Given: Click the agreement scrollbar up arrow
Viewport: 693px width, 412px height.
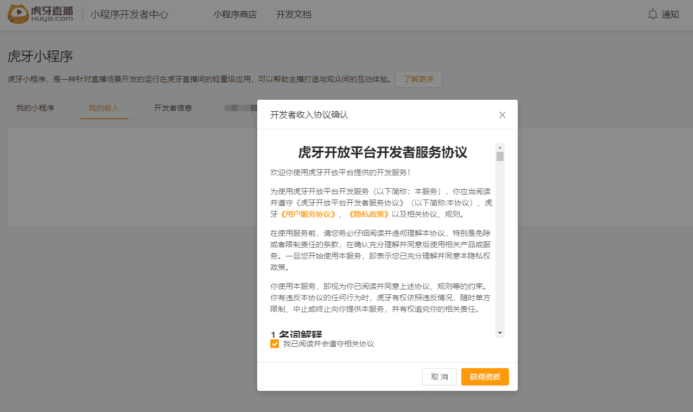Looking at the screenshot, I should [x=500, y=147].
